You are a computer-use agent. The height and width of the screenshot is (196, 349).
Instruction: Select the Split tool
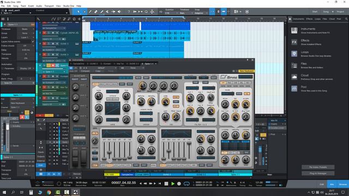90,11
